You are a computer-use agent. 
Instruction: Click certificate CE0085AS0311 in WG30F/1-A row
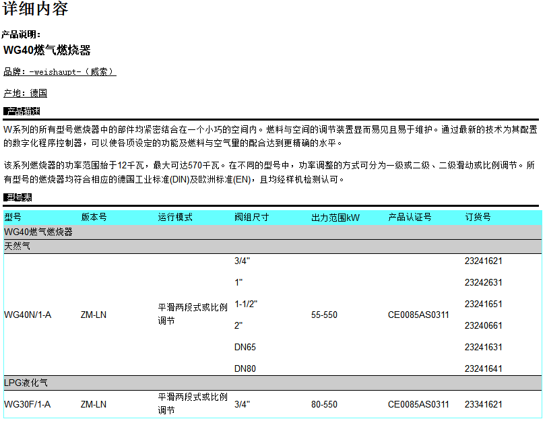click(418, 405)
